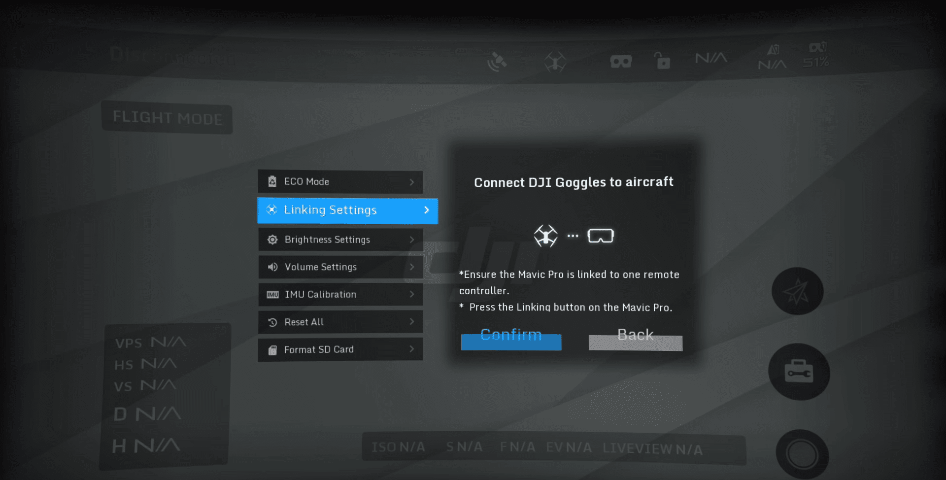This screenshot has width=946, height=480.
Task: Expand Reset All chevron arrow
Action: 412,321
